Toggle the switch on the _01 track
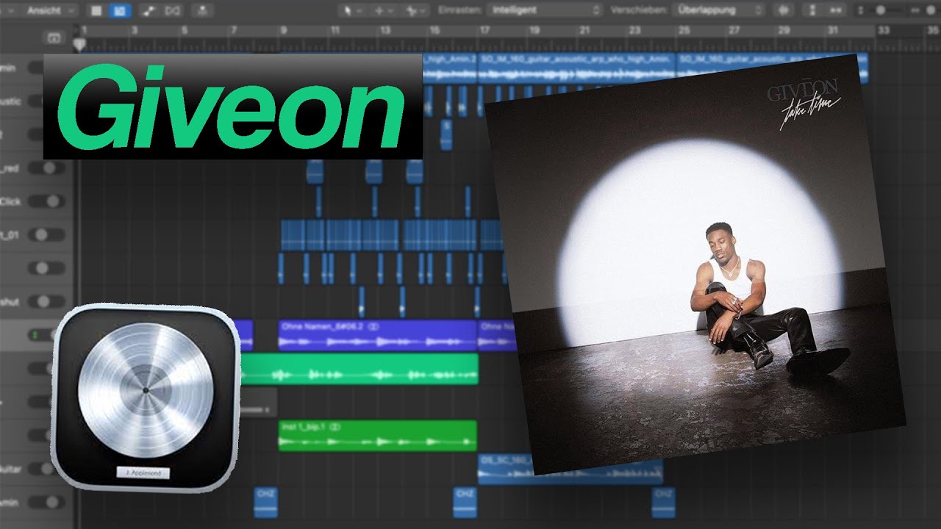The width and height of the screenshot is (941, 529). click(46, 235)
